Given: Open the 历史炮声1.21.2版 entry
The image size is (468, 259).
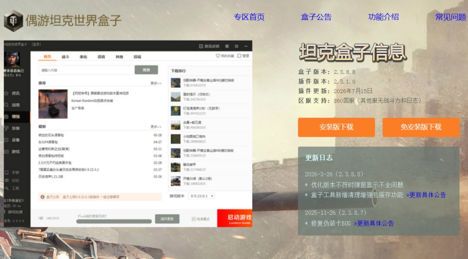Looking at the screenshot, I should [x=50, y=176].
